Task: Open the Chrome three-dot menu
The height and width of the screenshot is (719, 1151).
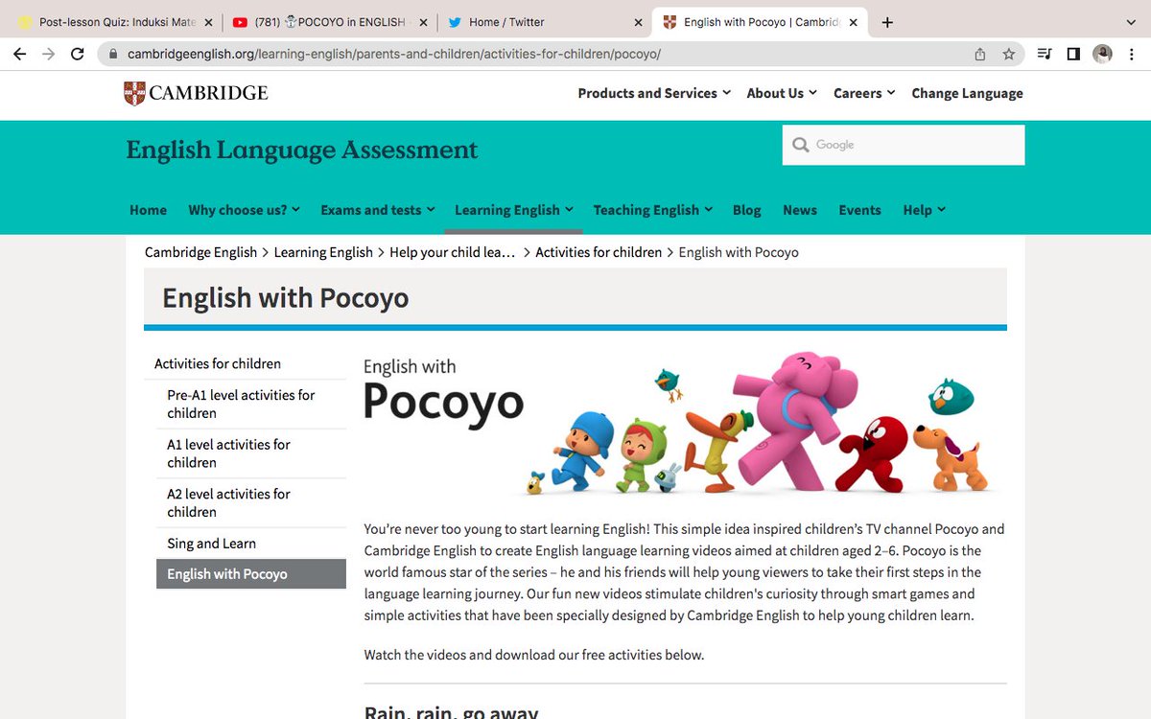Action: coord(1131,55)
